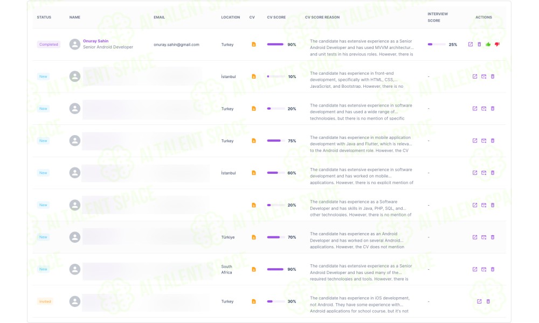Viewport: 539px width, 323px height.
Task: View CV of the 60% score candidate
Action: click(x=254, y=173)
